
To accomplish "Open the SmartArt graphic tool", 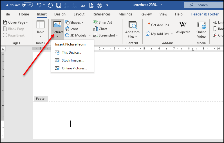I will click(x=104, y=22).
